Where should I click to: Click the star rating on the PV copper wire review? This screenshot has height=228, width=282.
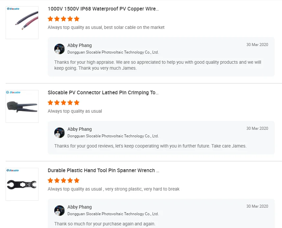pyautogui.click(x=63, y=19)
